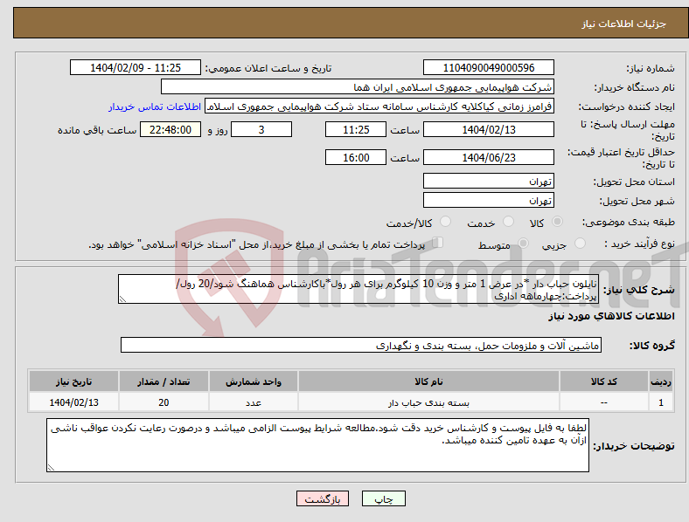Click the delivery city تهران field
This screenshot has width=689, height=522.
coord(489,200)
